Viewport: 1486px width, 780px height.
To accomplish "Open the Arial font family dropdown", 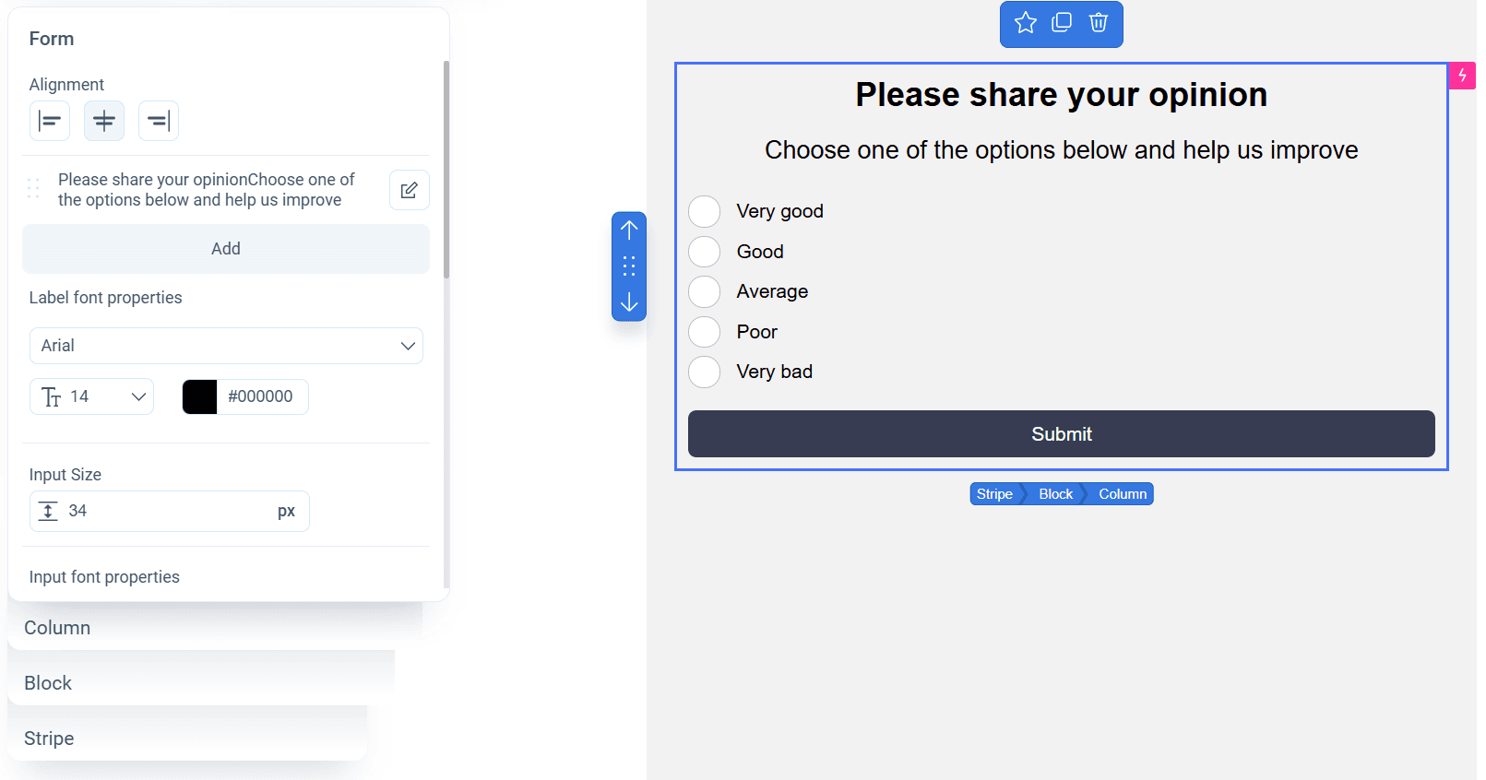I will point(226,346).
